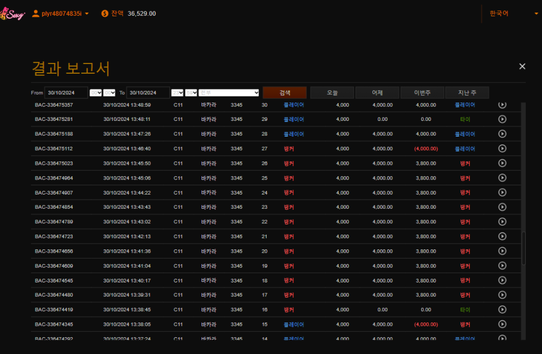This screenshot has width=542, height=354.
Task: Click the Sexy logo in header
Action: click(x=12, y=15)
